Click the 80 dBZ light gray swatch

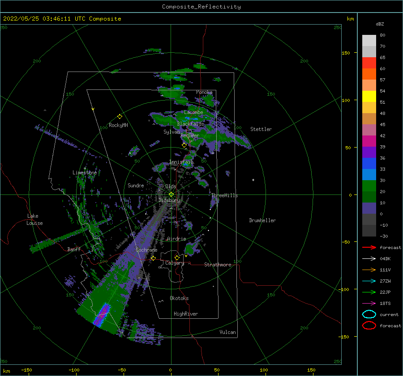(369, 40)
